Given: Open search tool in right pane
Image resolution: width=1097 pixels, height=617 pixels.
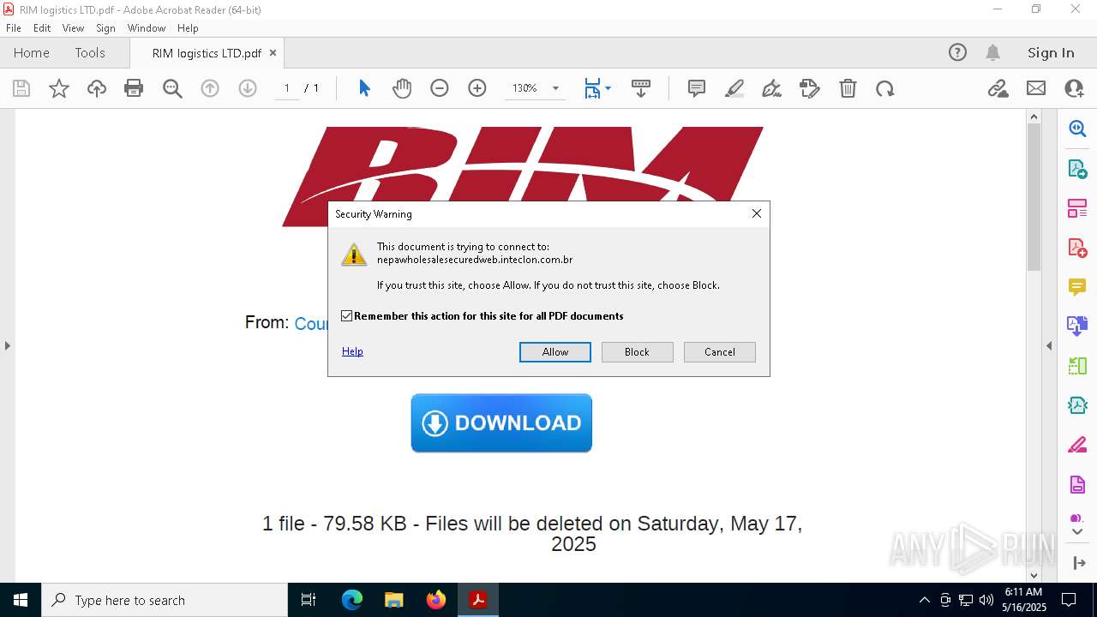Looking at the screenshot, I should pos(1077,129).
